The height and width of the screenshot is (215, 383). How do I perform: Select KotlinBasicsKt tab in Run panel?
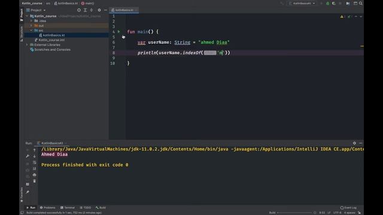click(x=52, y=143)
